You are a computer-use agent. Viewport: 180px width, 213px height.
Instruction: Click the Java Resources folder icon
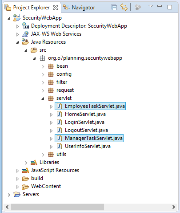click(x=25, y=42)
